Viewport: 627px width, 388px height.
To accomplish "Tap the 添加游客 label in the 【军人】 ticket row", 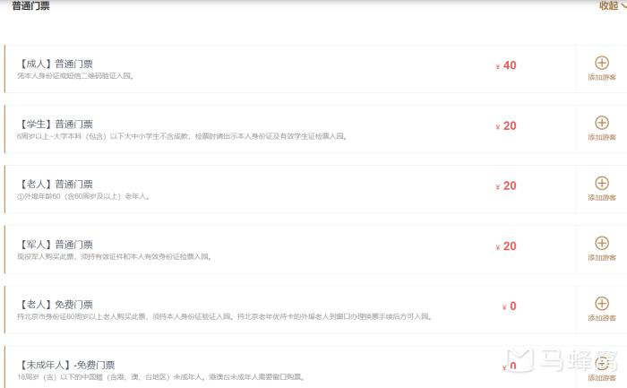I will point(601,257).
